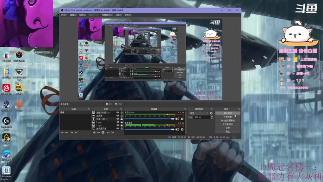Add a new source with the plus icon
323x182 pixels.
point(94,133)
